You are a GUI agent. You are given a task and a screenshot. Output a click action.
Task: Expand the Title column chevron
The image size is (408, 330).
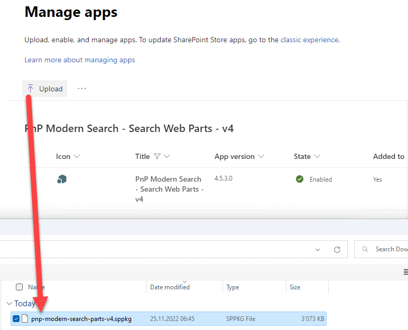pos(167,156)
